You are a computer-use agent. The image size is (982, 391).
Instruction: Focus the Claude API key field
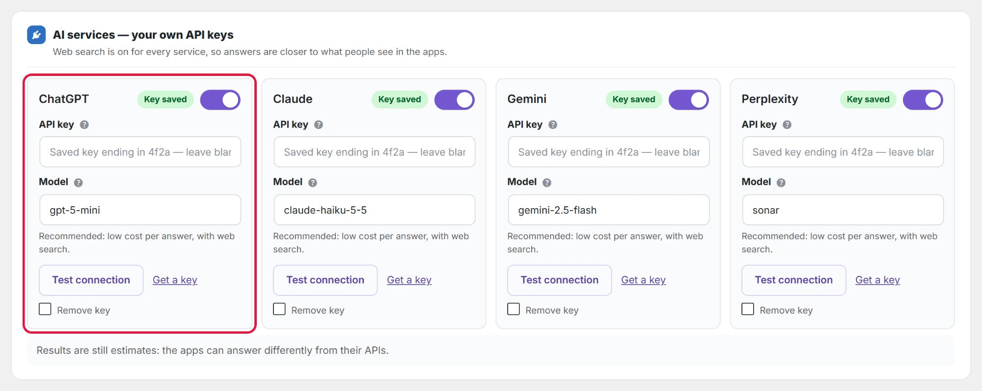point(374,152)
